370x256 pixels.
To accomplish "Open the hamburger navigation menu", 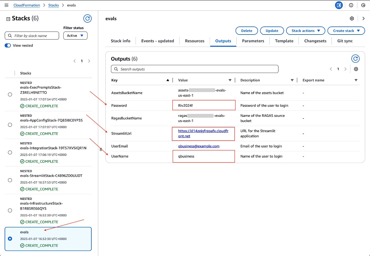I will 7,5.
